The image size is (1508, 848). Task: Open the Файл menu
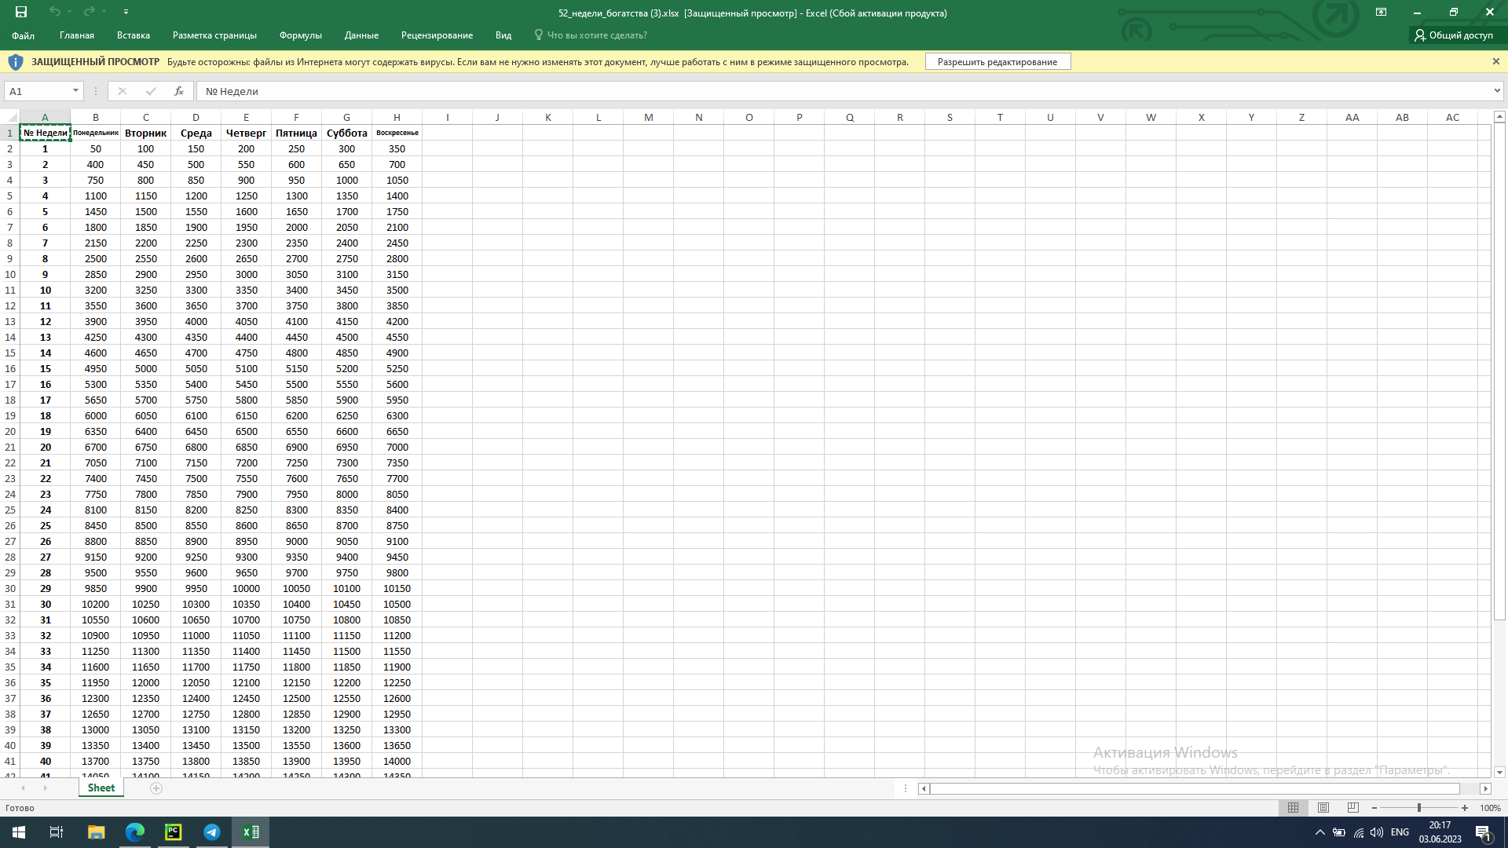(x=24, y=35)
